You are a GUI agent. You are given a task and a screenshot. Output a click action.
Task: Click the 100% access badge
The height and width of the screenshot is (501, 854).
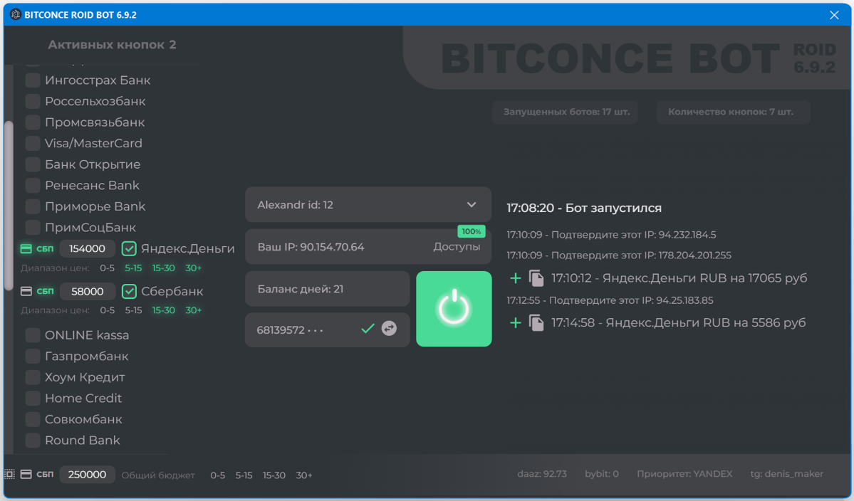(x=471, y=231)
